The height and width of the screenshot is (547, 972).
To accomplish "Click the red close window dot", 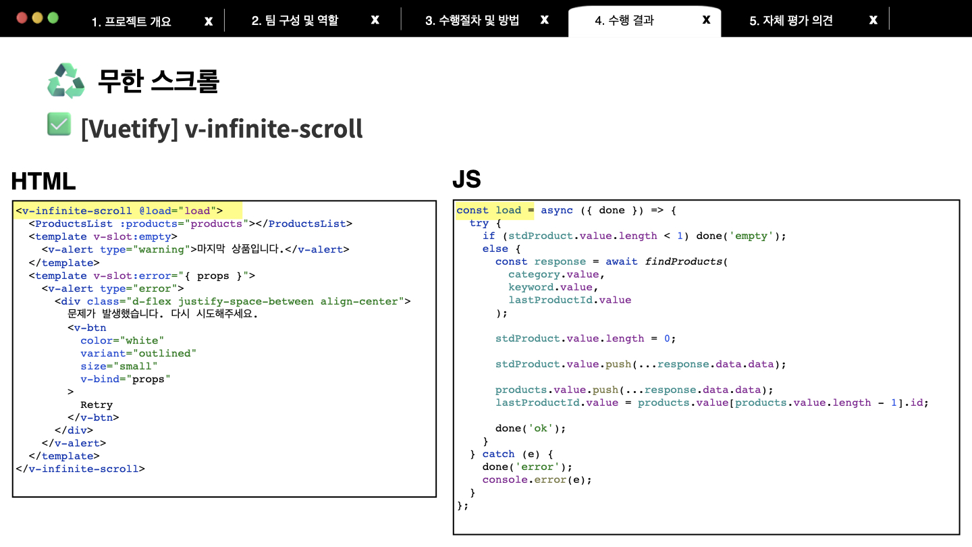I will click(x=22, y=18).
